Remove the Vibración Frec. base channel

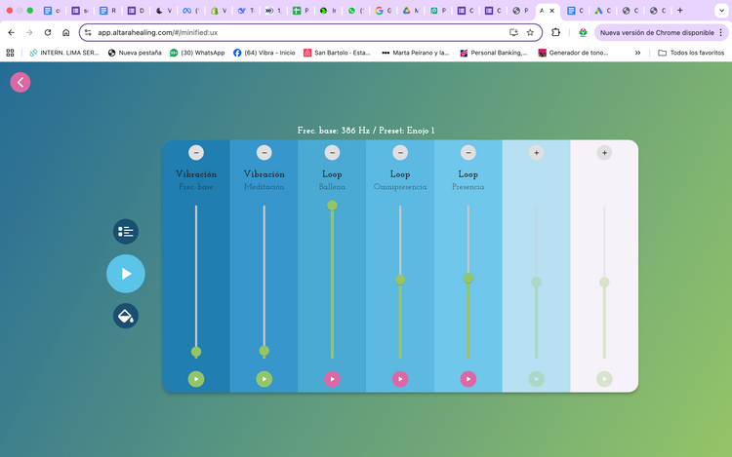[x=196, y=153]
